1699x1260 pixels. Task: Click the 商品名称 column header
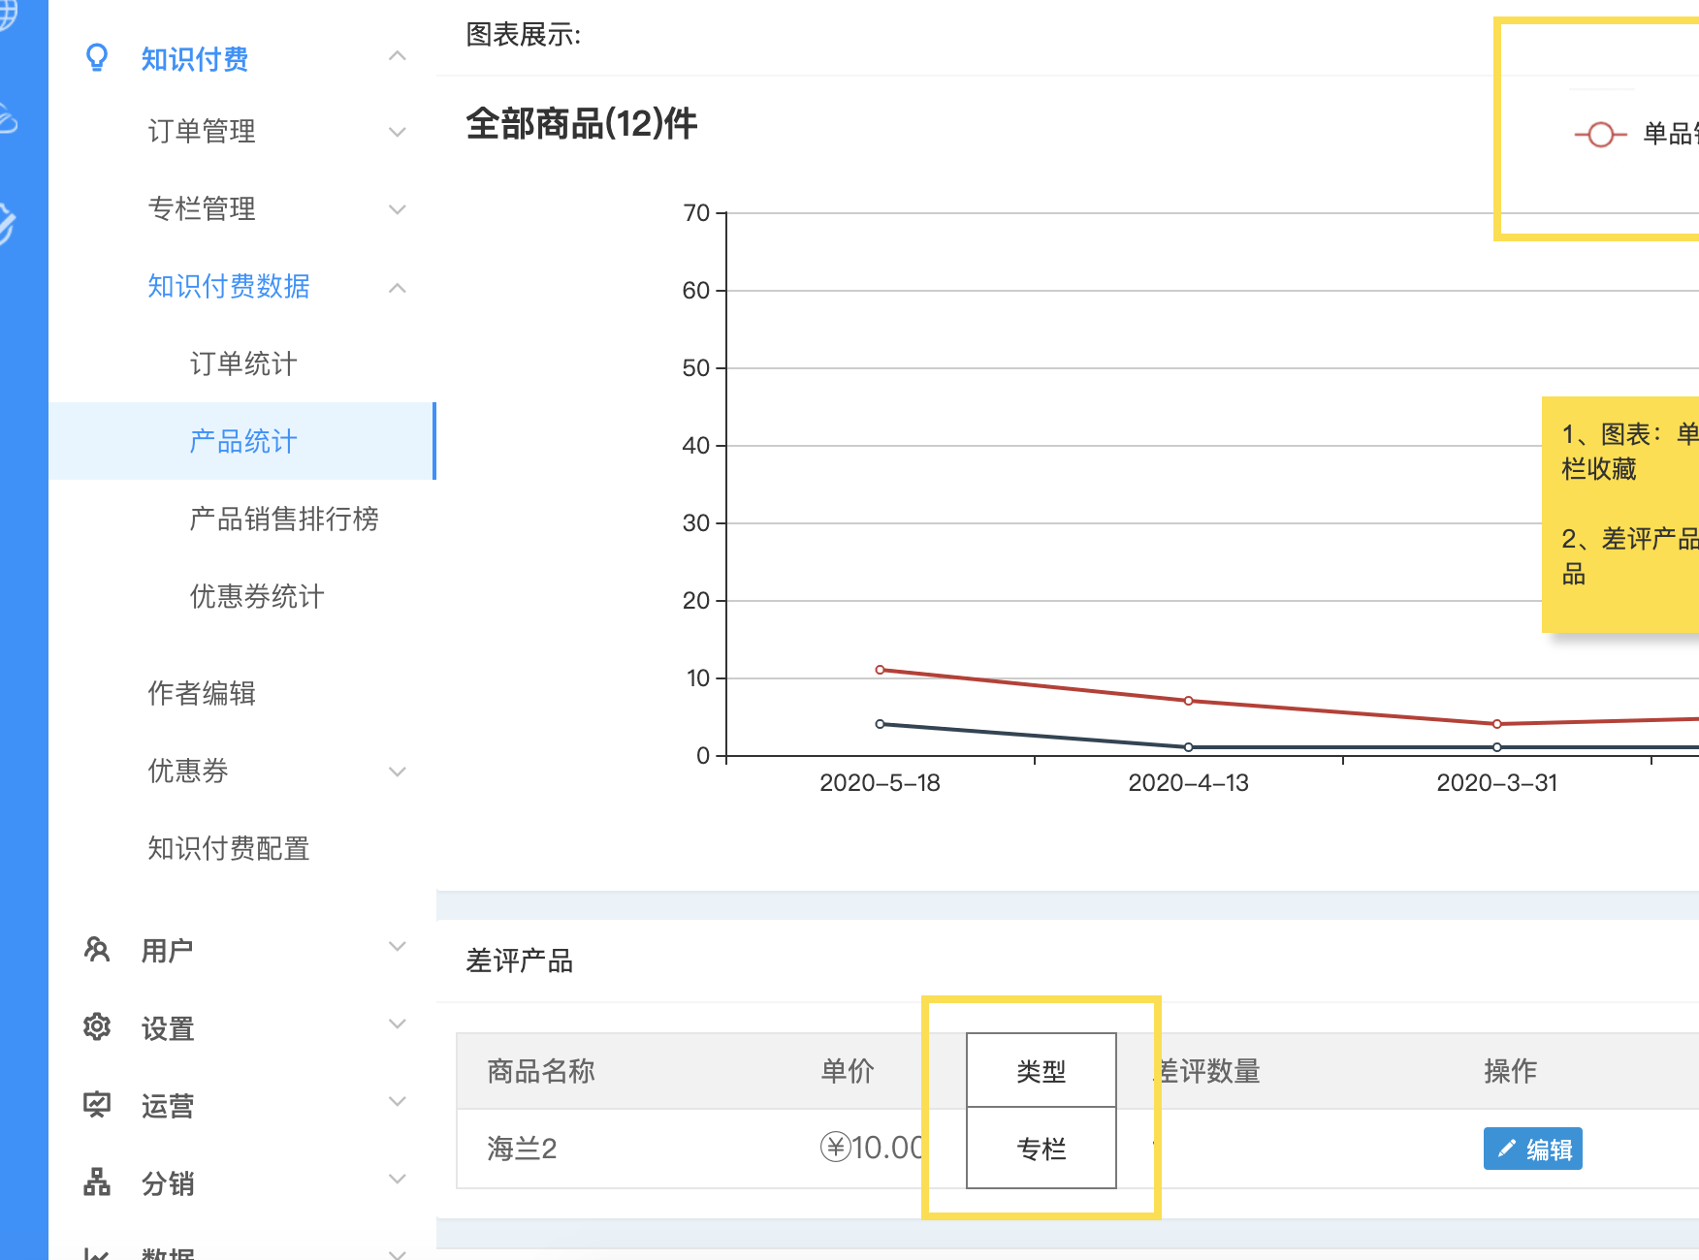541,1071
